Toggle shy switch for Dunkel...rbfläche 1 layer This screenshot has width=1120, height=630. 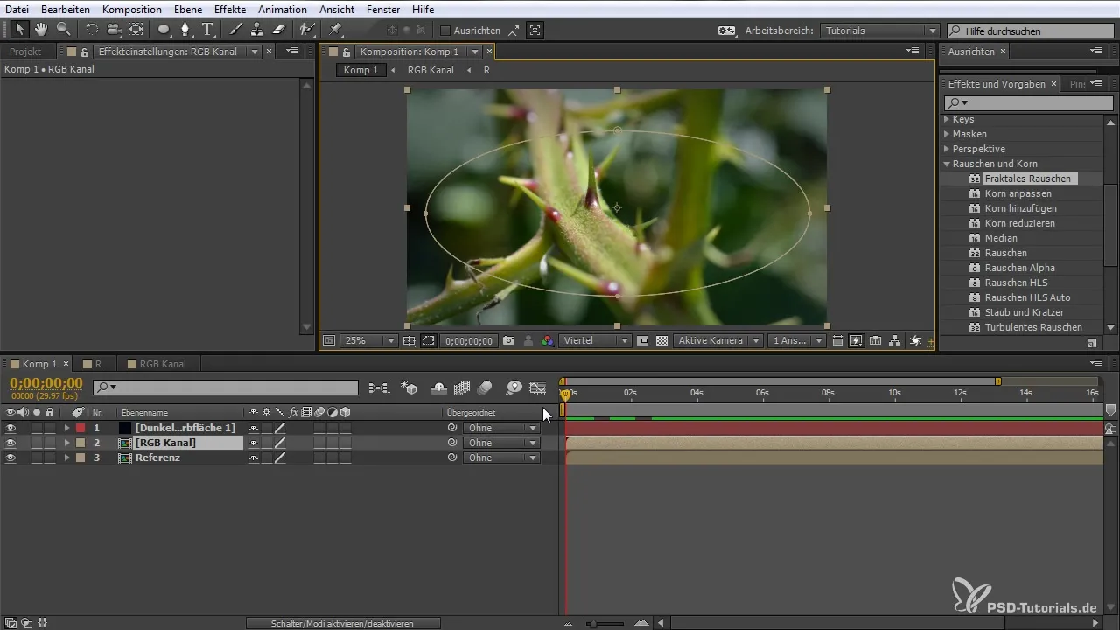(x=254, y=428)
